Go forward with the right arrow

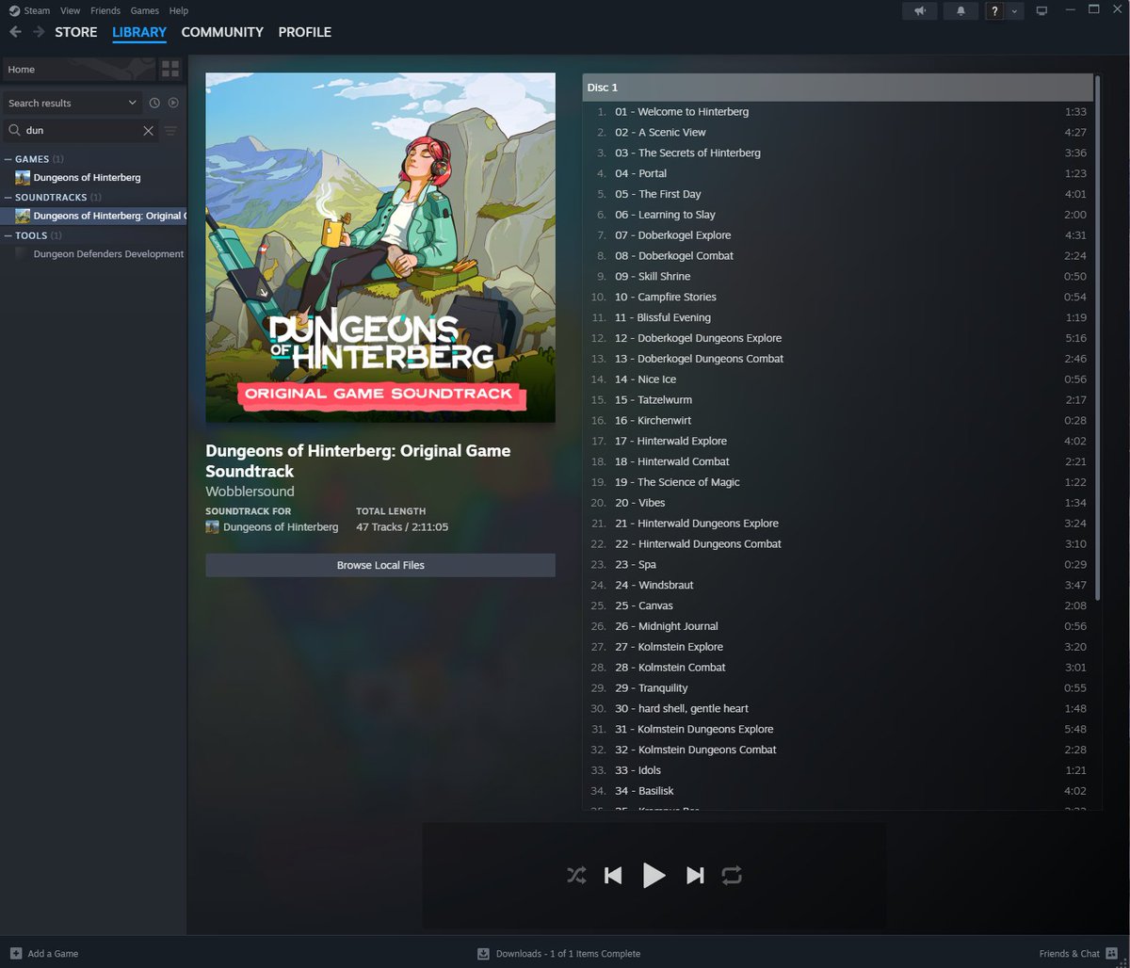[x=39, y=32]
